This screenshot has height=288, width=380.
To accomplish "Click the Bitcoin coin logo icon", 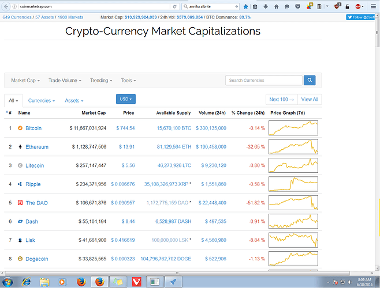I will point(20,128).
